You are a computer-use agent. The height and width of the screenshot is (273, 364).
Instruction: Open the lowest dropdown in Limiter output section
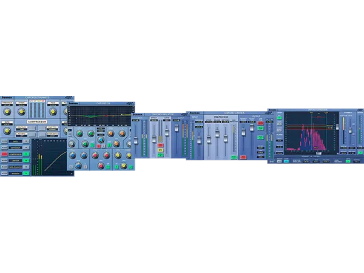point(260,157)
